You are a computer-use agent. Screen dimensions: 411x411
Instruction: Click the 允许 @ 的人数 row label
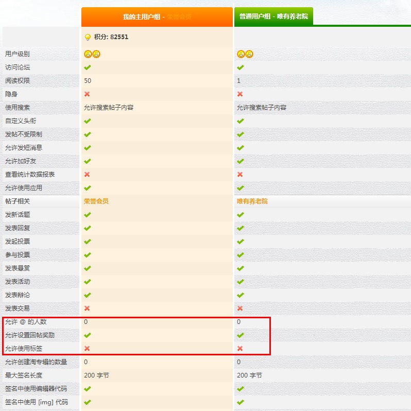point(26,322)
